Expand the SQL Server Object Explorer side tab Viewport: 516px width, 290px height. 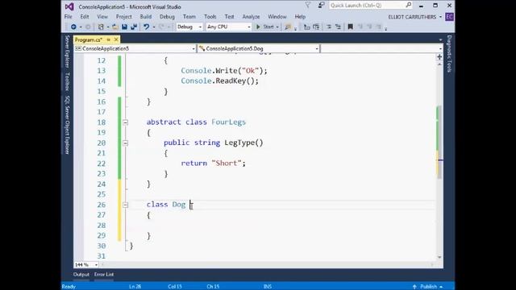pyautogui.click(x=67, y=125)
